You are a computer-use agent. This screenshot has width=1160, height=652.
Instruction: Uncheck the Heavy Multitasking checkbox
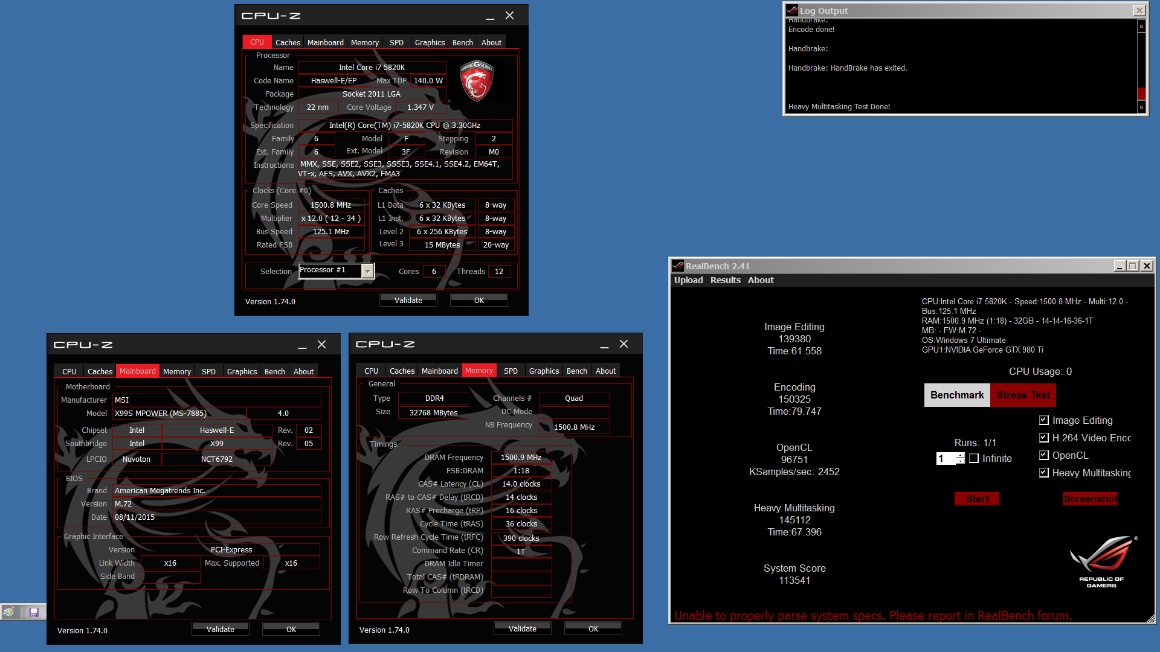point(1043,473)
